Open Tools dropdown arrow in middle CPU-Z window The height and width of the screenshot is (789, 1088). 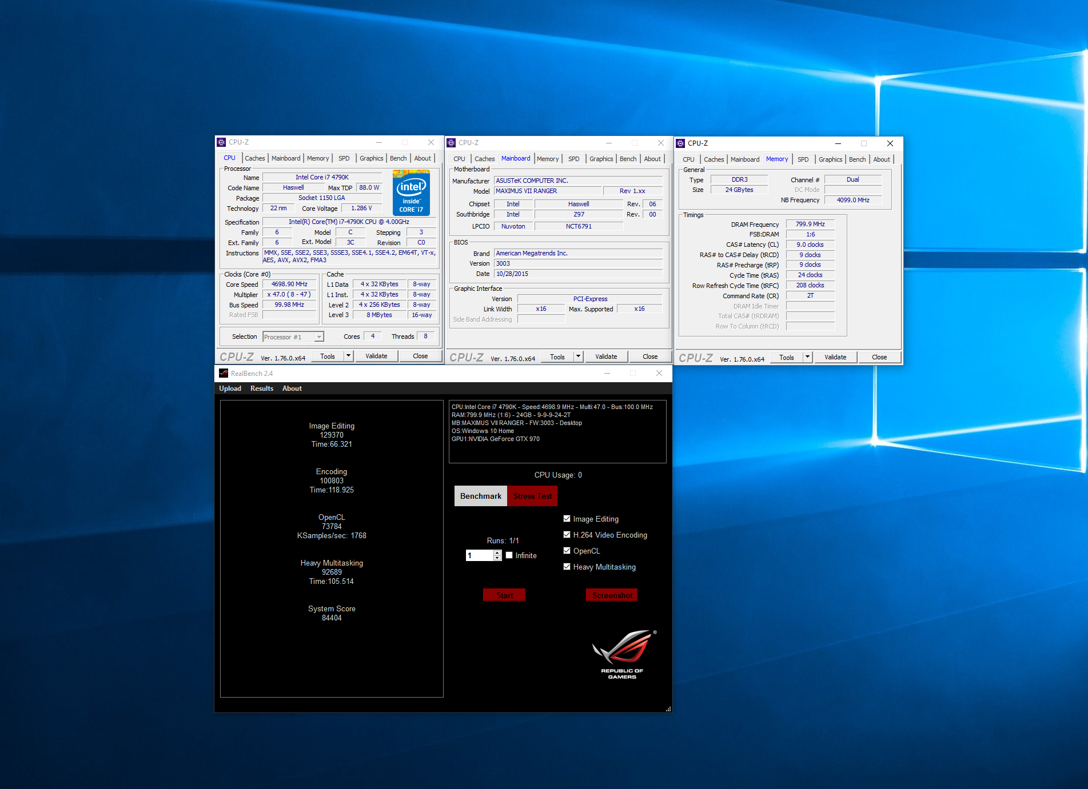pyautogui.click(x=578, y=357)
